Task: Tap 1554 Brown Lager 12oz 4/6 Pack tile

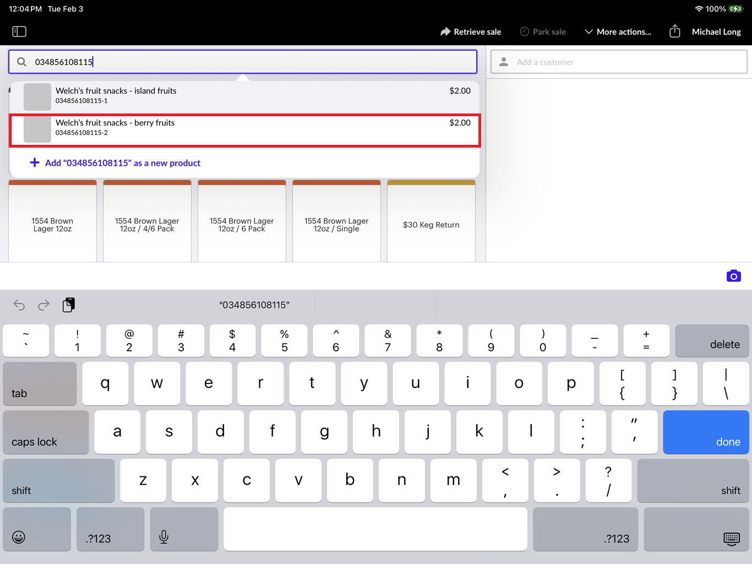Action: click(x=147, y=221)
